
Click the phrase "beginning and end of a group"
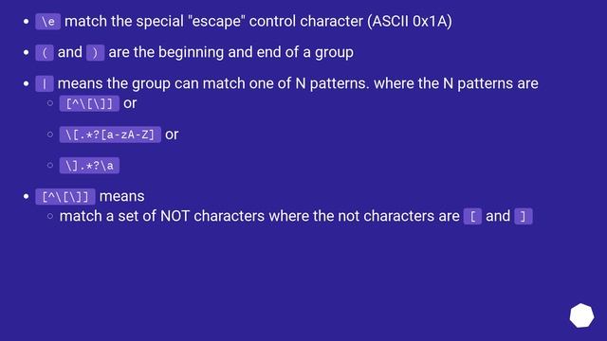[x=256, y=52]
